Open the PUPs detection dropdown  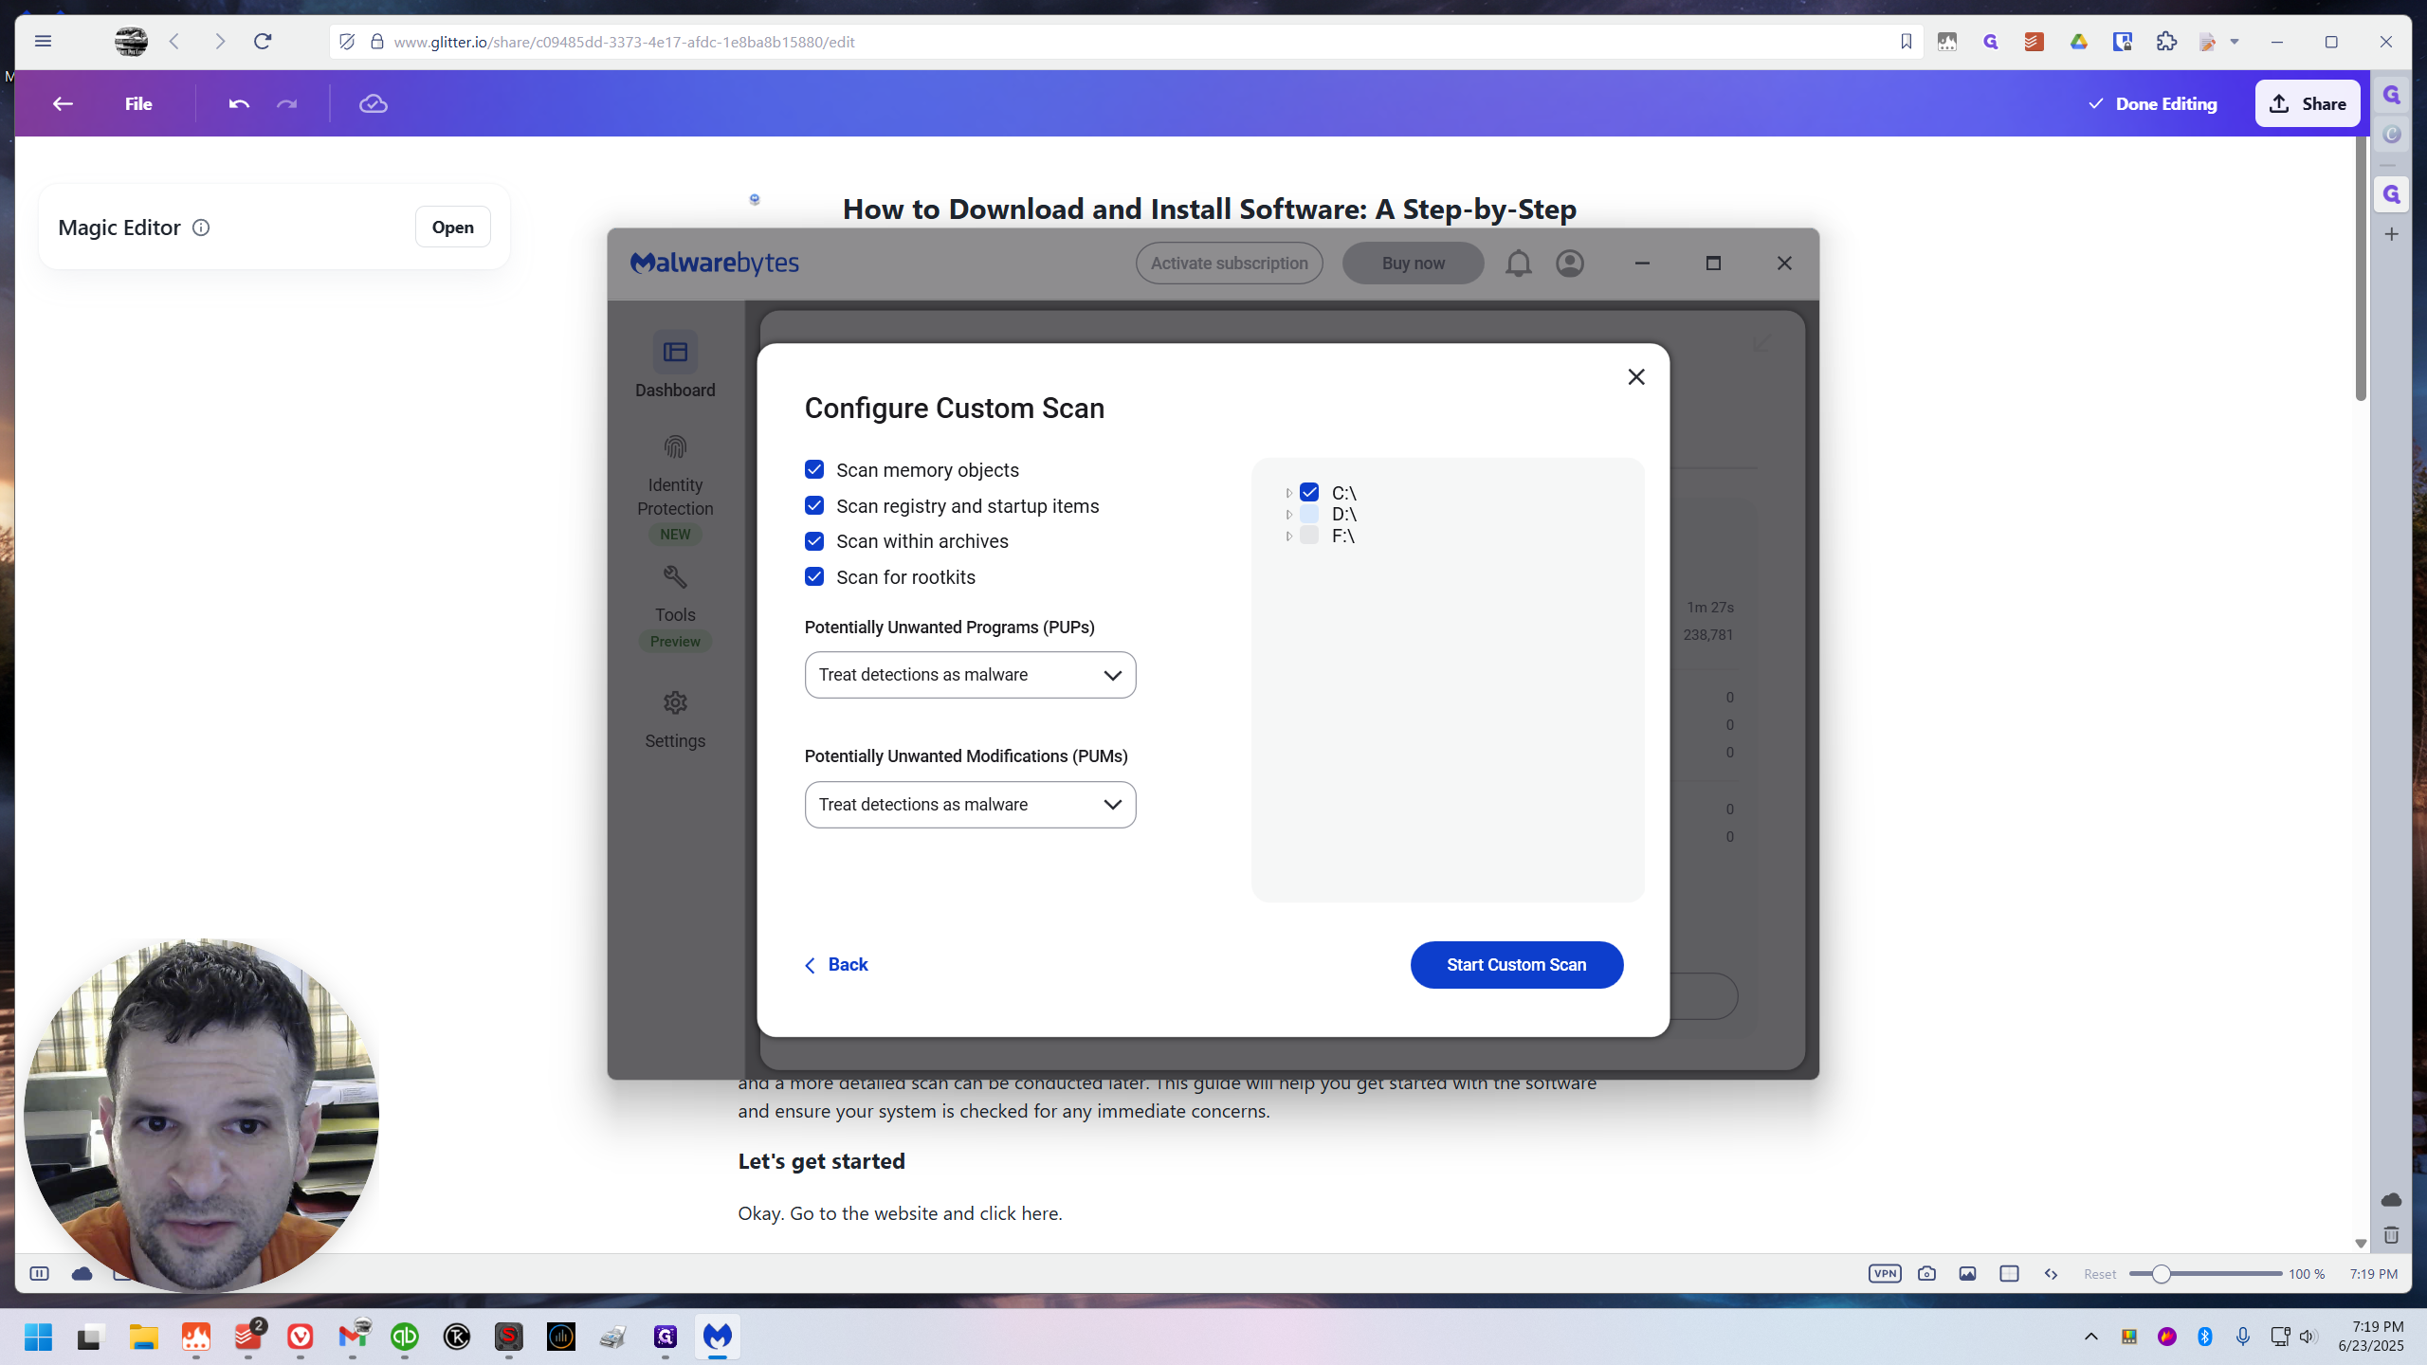(970, 675)
